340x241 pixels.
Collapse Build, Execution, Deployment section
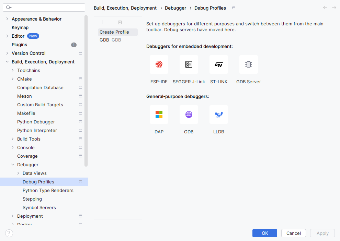pos(7,62)
